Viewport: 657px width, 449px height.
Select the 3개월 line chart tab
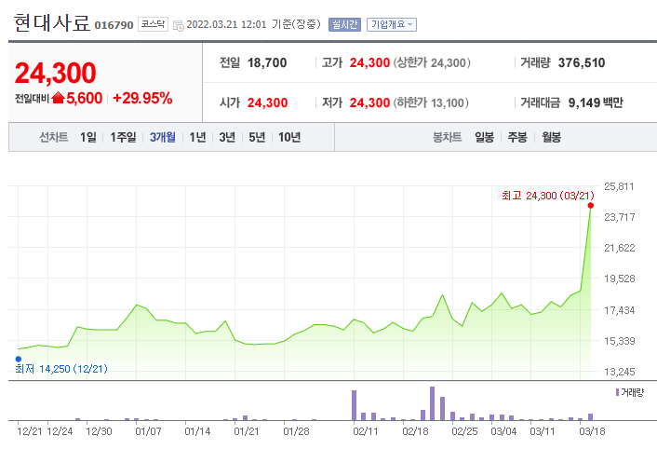pos(163,137)
